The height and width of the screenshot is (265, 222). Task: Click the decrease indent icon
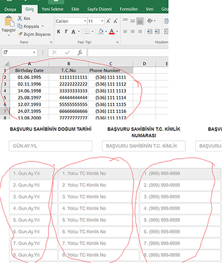coord(150,32)
